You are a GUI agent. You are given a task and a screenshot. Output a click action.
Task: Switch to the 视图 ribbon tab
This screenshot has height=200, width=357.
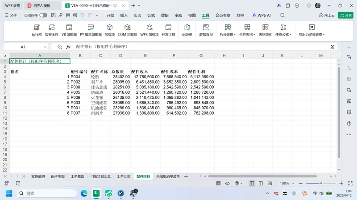tap(192, 15)
